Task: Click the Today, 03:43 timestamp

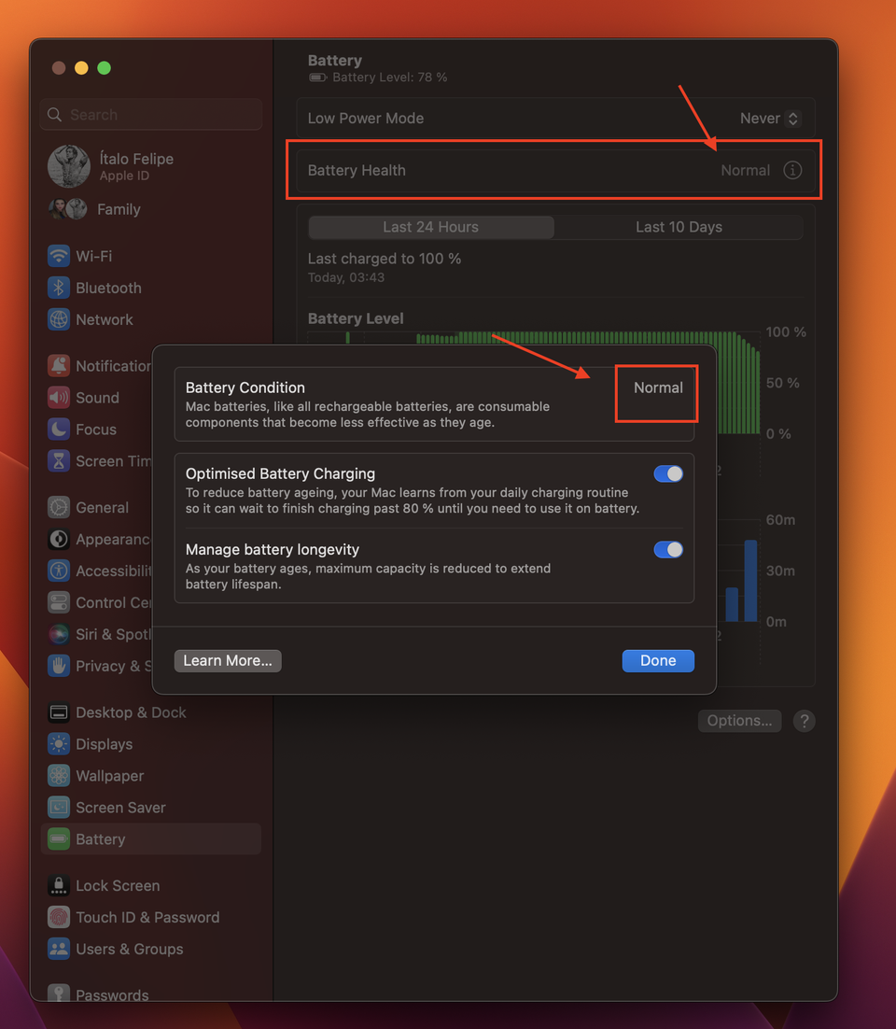Action: [x=346, y=277]
